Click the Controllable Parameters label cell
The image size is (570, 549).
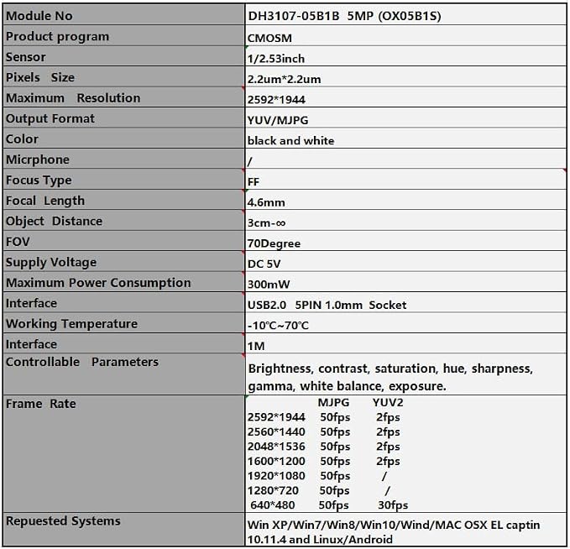coord(124,374)
